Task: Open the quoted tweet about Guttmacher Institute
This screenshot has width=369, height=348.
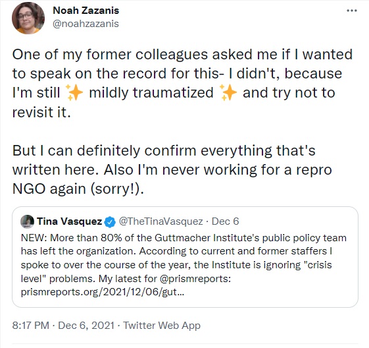Action: 185,257
